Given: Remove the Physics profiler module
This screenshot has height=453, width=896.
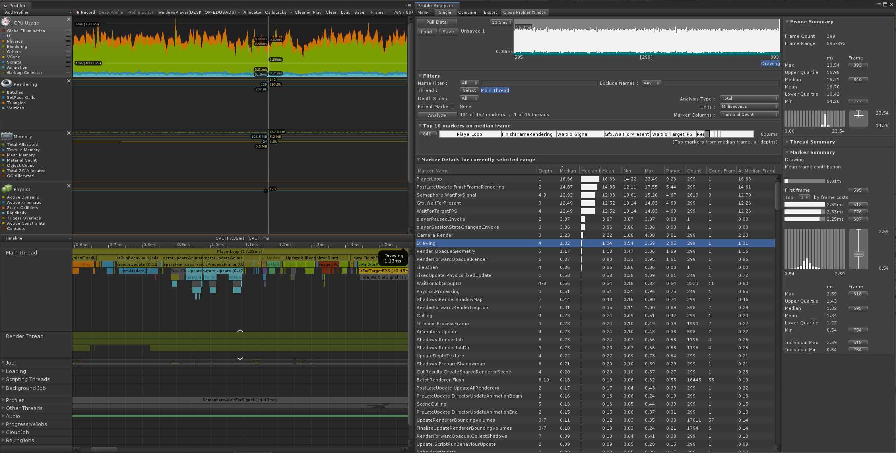Looking at the screenshot, I should point(68,186).
